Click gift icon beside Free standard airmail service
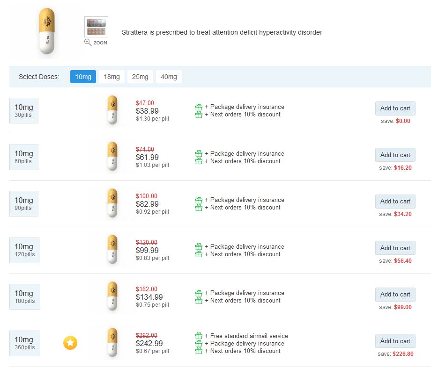 (x=199, y=336)
